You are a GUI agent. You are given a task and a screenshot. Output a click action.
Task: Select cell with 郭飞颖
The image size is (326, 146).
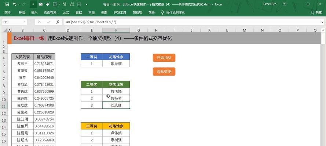[116, 91]
